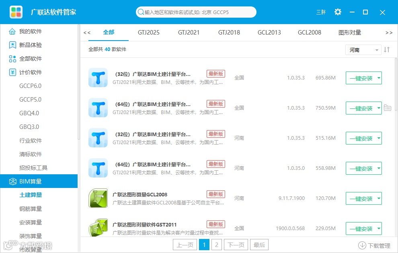Expand install options for 750.59M row

click(379, 108)
